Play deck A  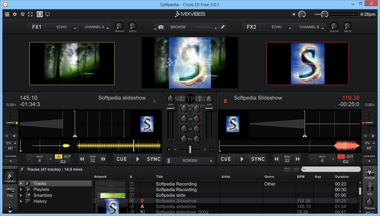click(138, 159)
